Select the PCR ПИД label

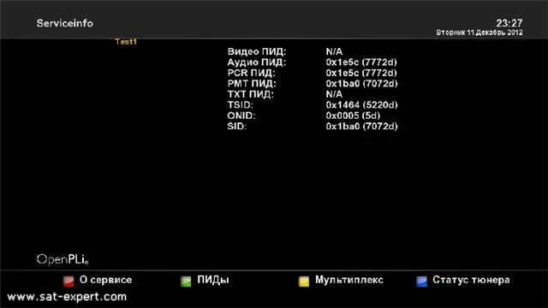[251, 73]
